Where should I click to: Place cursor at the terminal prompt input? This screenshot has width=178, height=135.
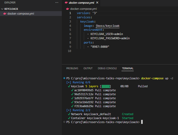[142, 122]
